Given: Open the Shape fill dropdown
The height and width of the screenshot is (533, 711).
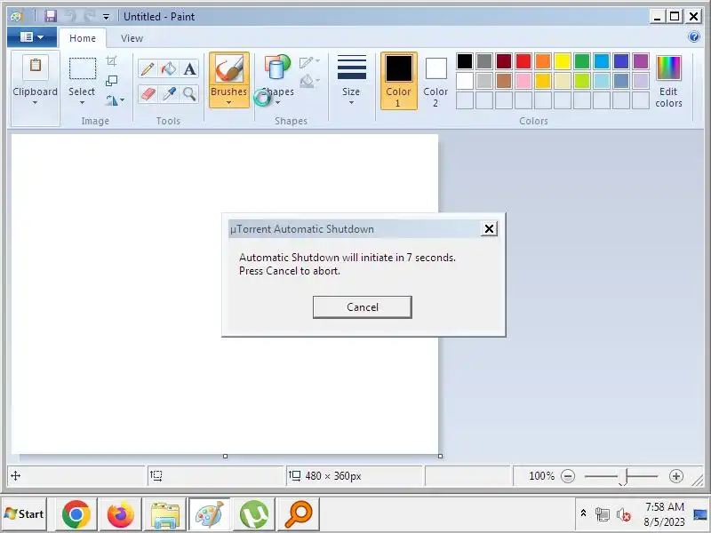Looking at the screenshot, I should (x=309, y=81).
